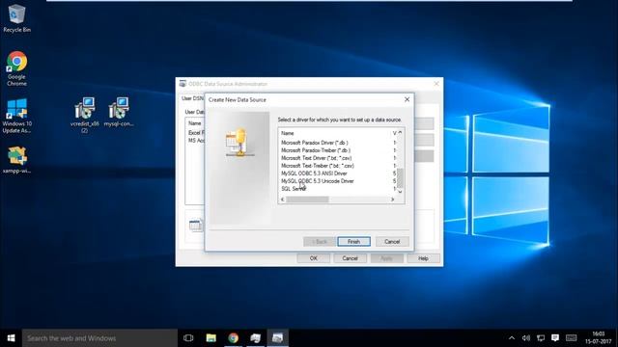Click OK in ODBC Data Source Administrator
This screenshot has height=347, width=618.
tap(313, 258)
